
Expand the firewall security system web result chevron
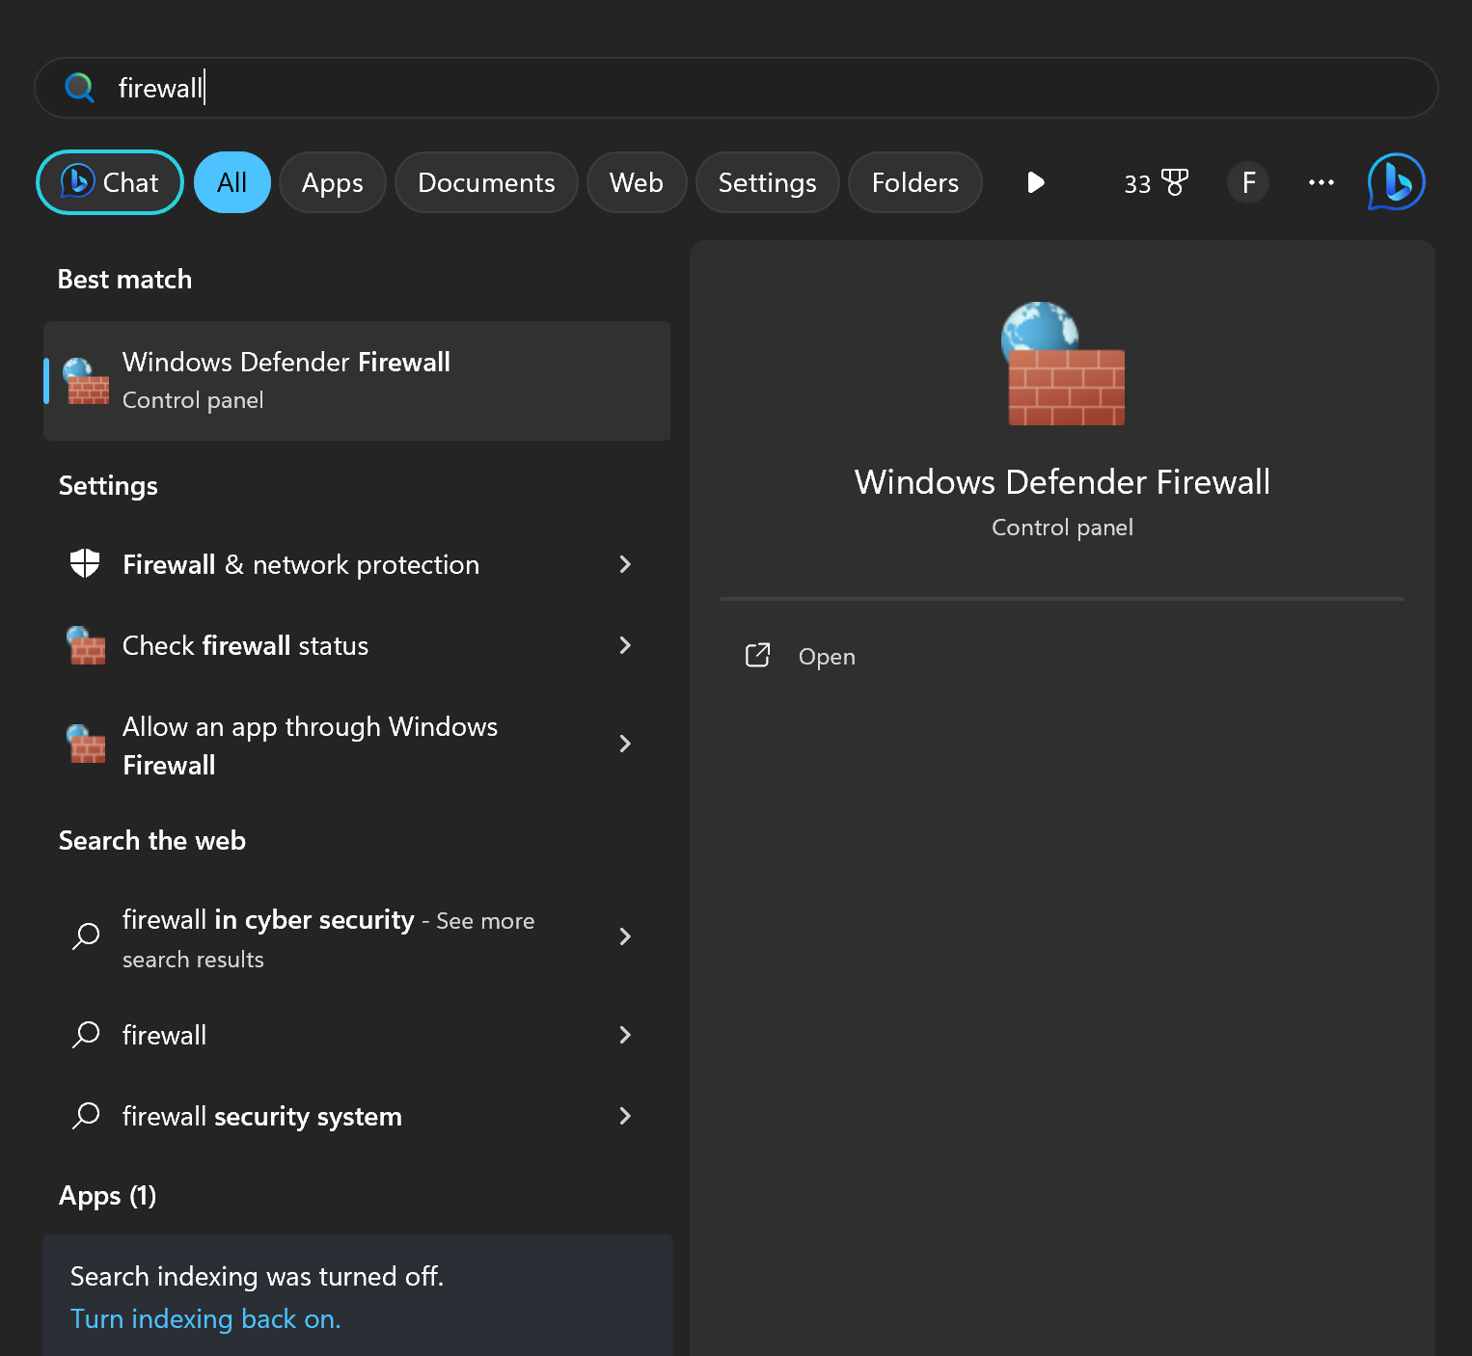625,1116
